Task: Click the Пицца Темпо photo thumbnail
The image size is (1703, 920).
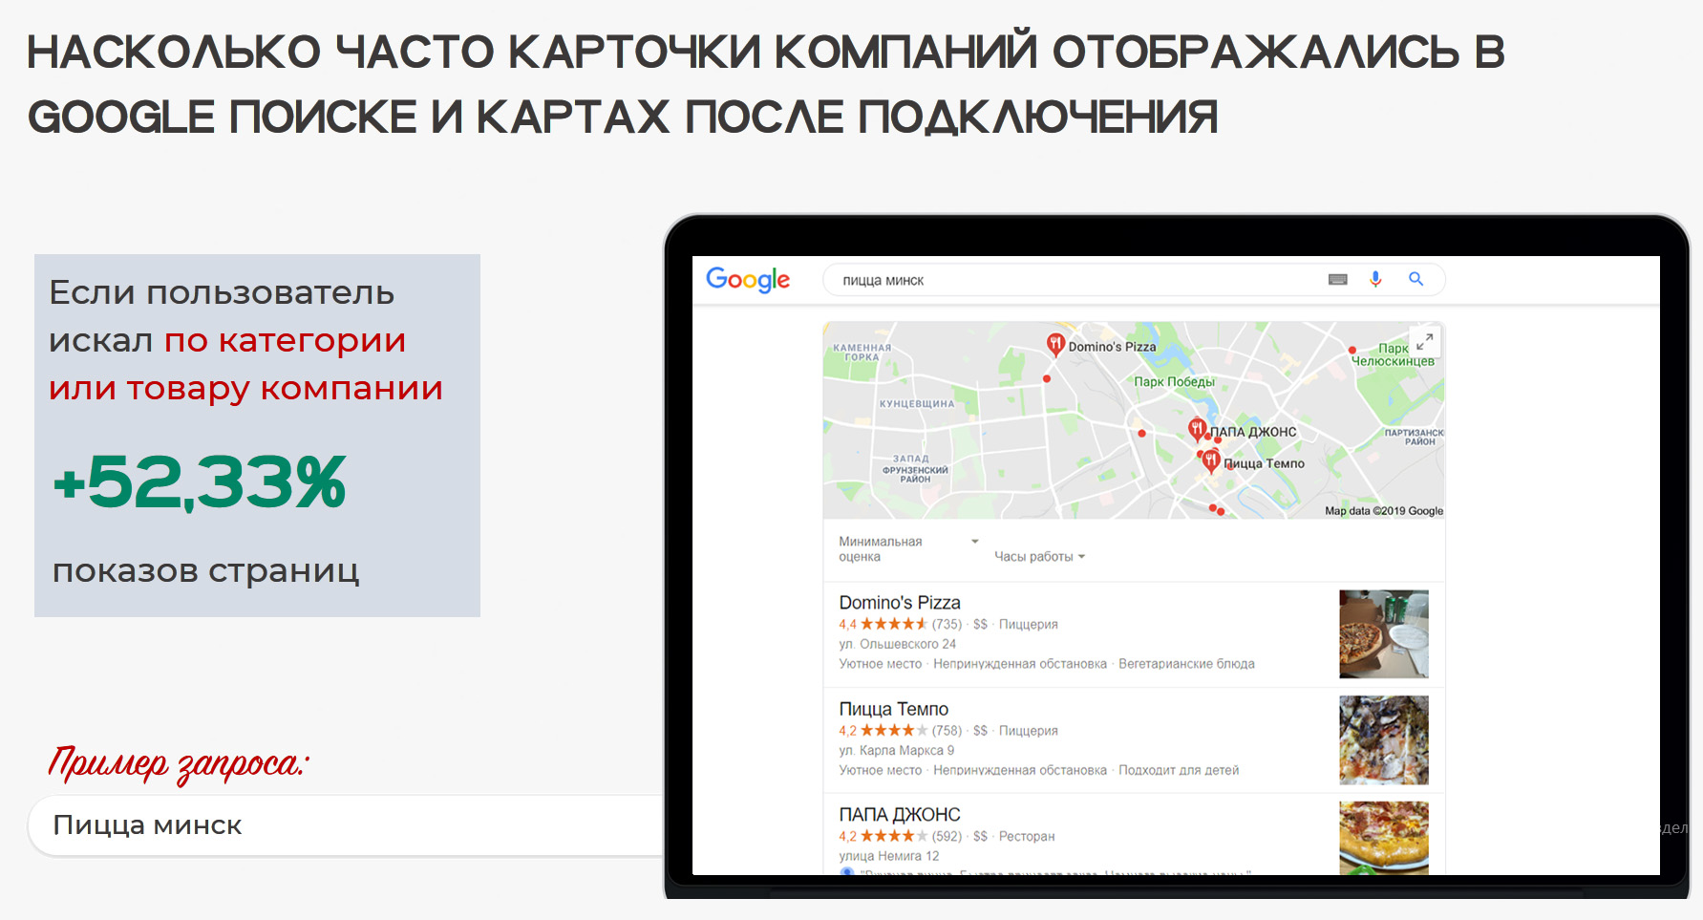Action: [x=1384, y=740]
